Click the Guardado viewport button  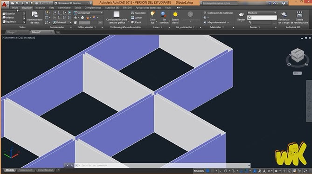(x=139, y=13)
